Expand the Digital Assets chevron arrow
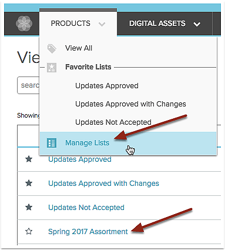 pyautogui.click(x=197, y=24)
